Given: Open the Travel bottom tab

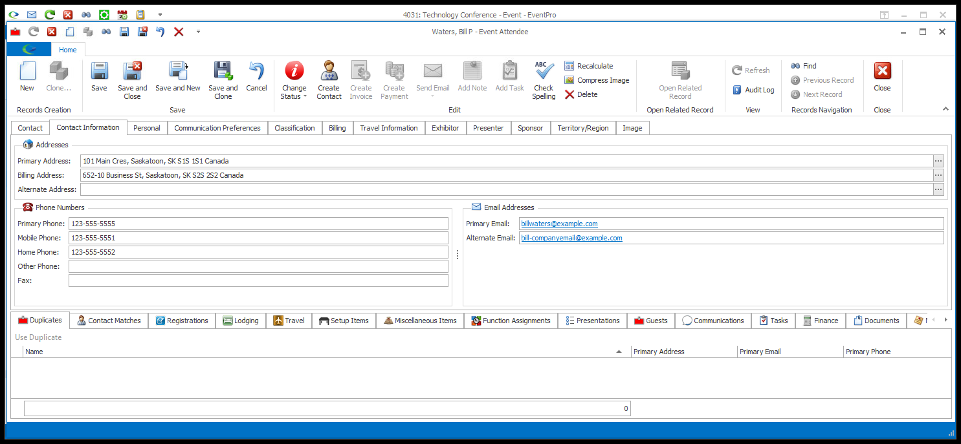Looking at the screenshot, I should [289, 321].
